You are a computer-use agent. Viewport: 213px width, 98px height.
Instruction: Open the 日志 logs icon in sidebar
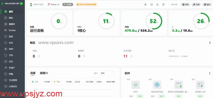point(6,62)
